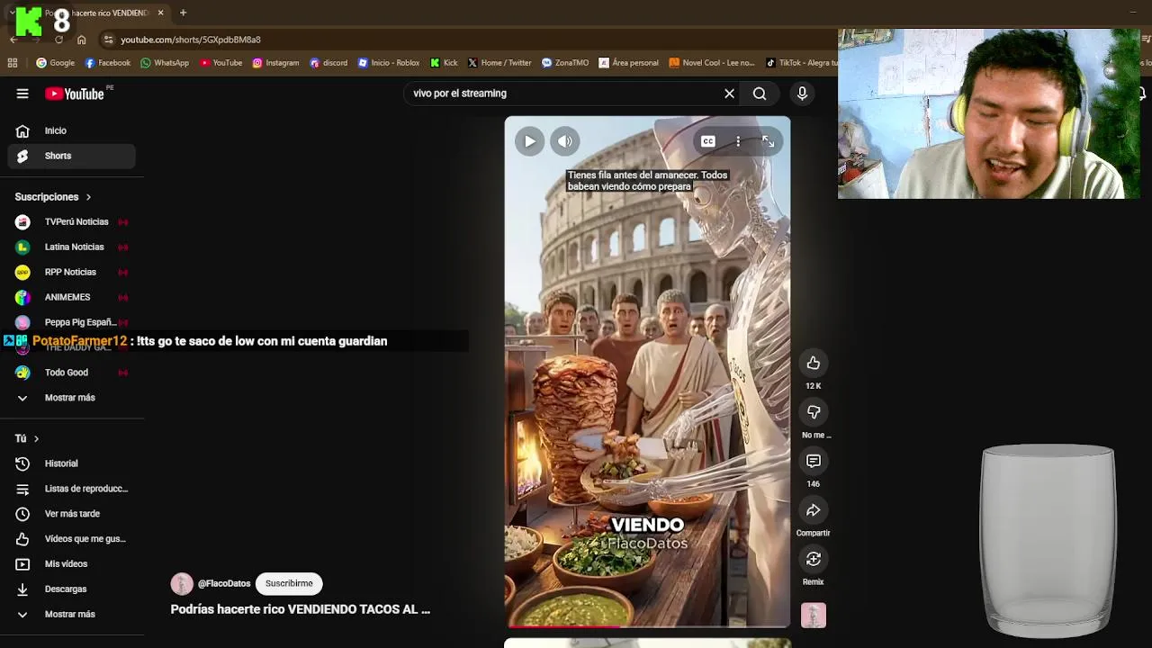Click the browser address bar URL
Viewport: 1152px width, 648px height.
(191, 40)
